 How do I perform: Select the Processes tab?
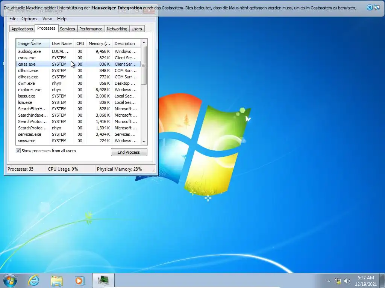pyautogui.click(x=46, y=28)
